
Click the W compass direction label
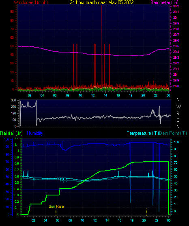pos(178,107)
